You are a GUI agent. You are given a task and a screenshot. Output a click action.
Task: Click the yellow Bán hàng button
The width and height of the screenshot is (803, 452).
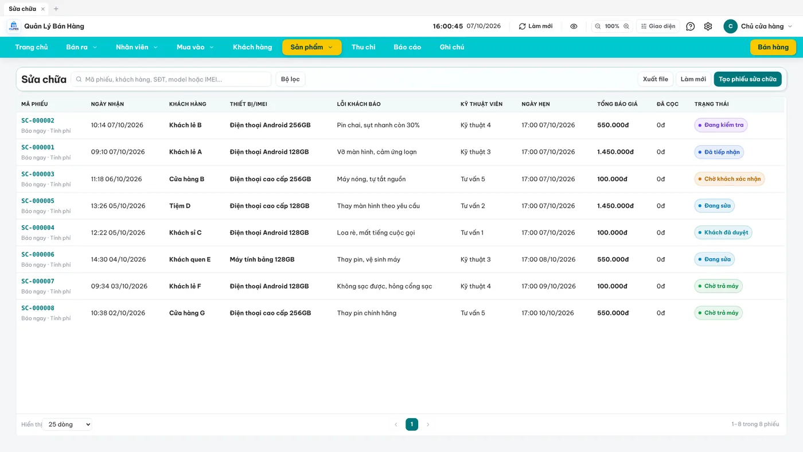pyautogui.click(x=773, y=47)
